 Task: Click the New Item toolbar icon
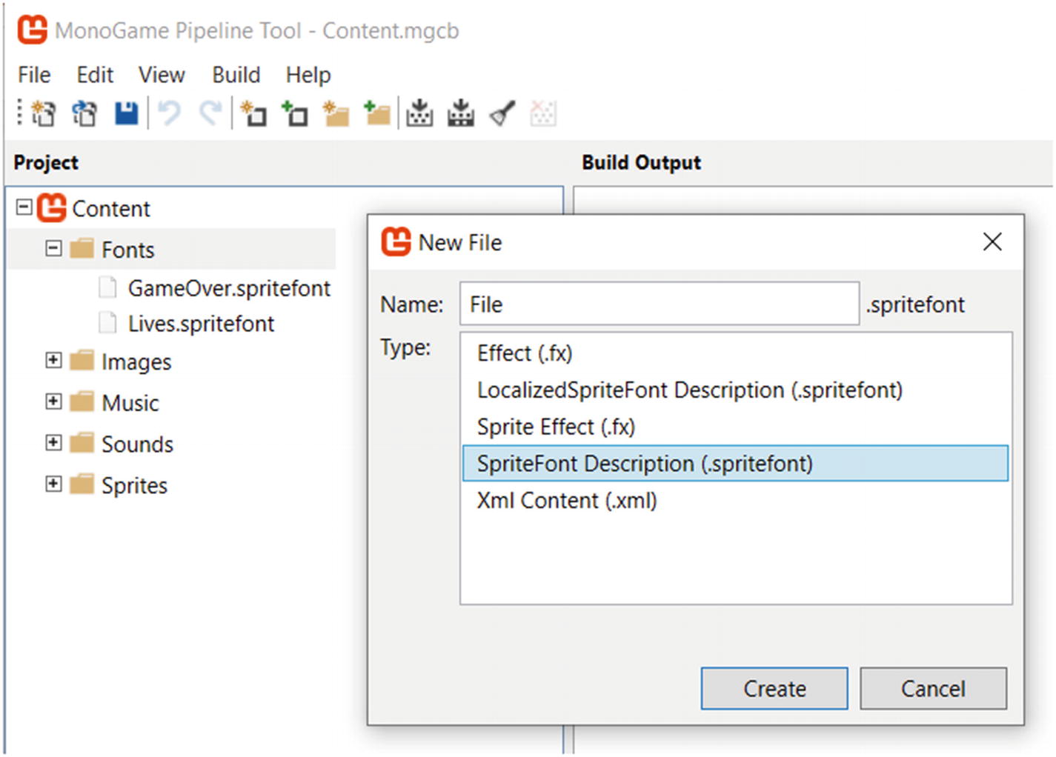pyautogui.click(x=254, y=113)
